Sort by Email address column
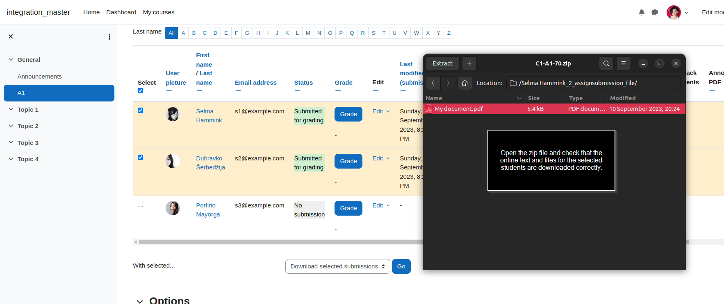The width and height of the screenshot is (724, 304). coord(256,83)
